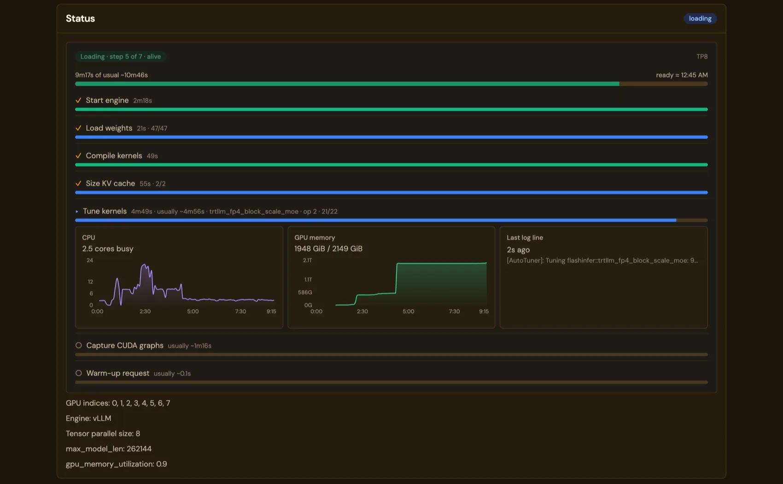Click 'gpu_memory_utilization: 0.9' line
Image resolution: width=783 pixels, height=484 pixels.
coord(117,464)
